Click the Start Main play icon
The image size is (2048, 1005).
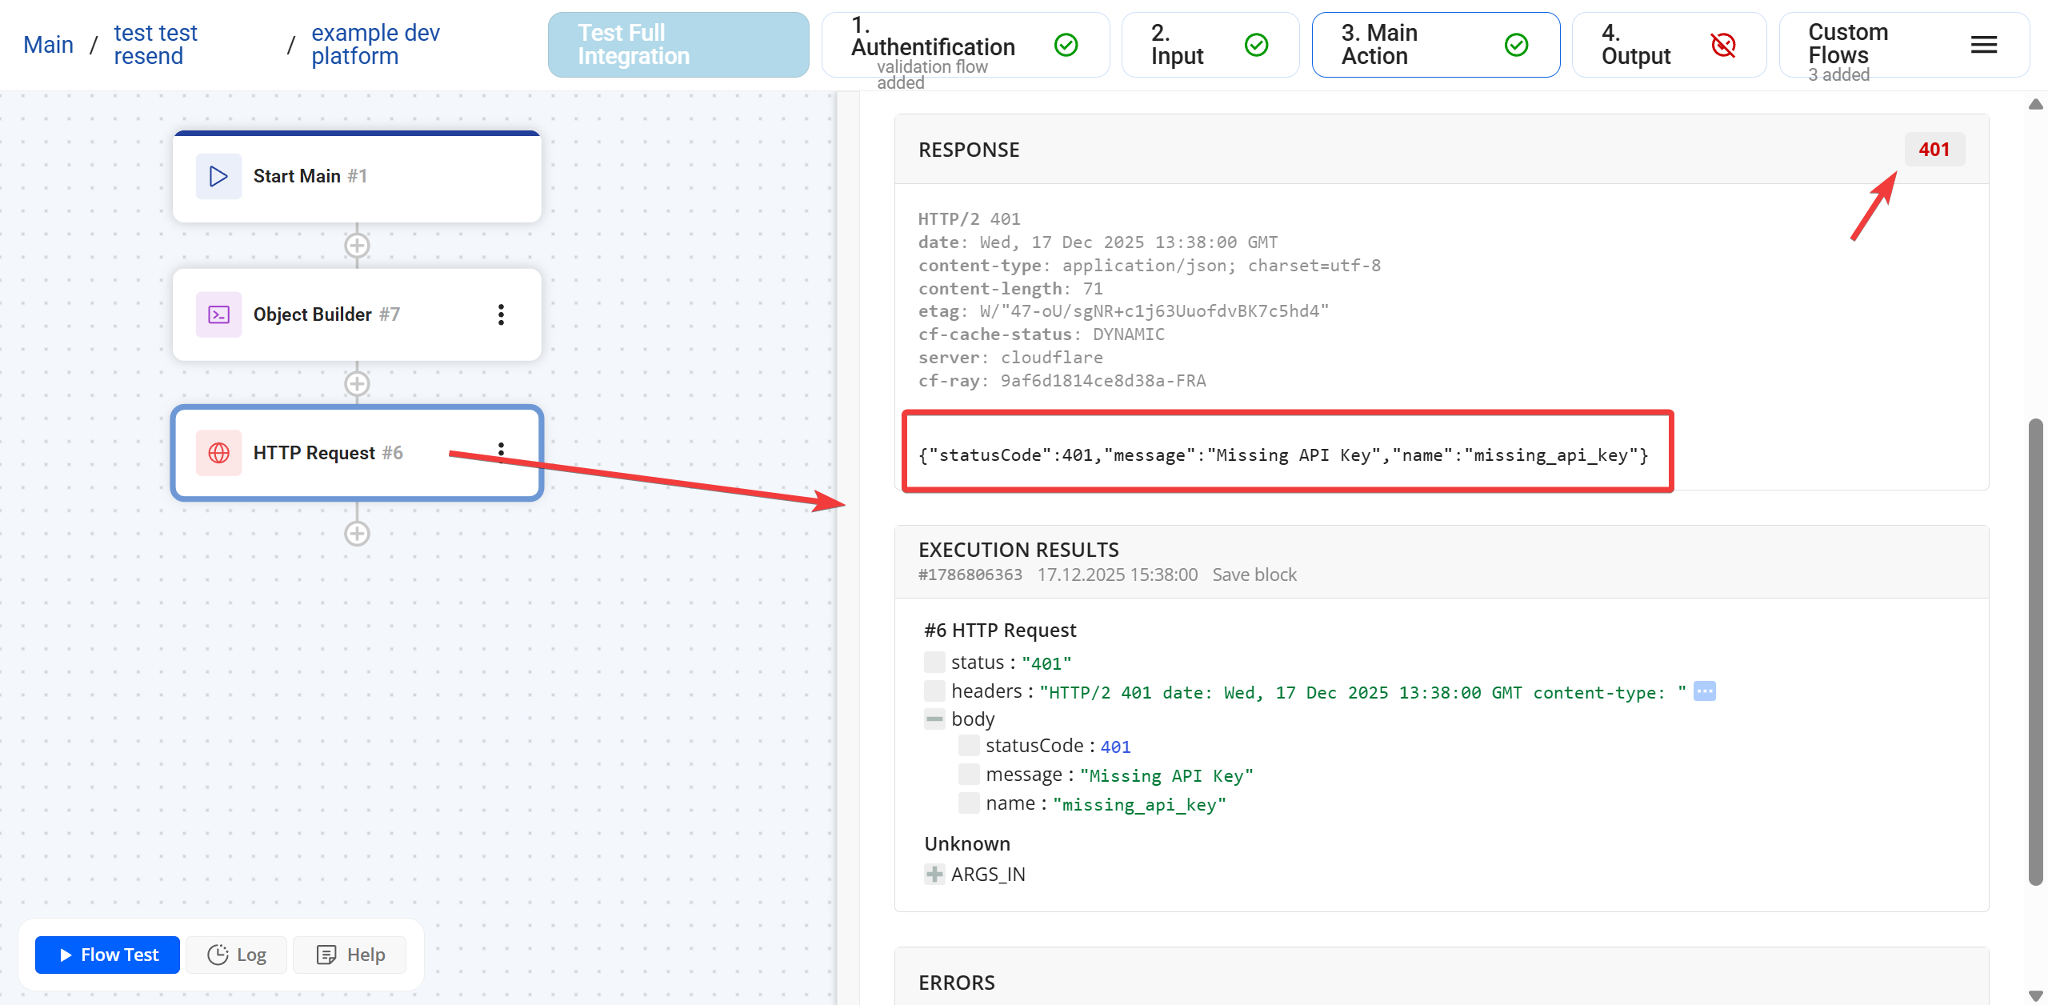218,176
